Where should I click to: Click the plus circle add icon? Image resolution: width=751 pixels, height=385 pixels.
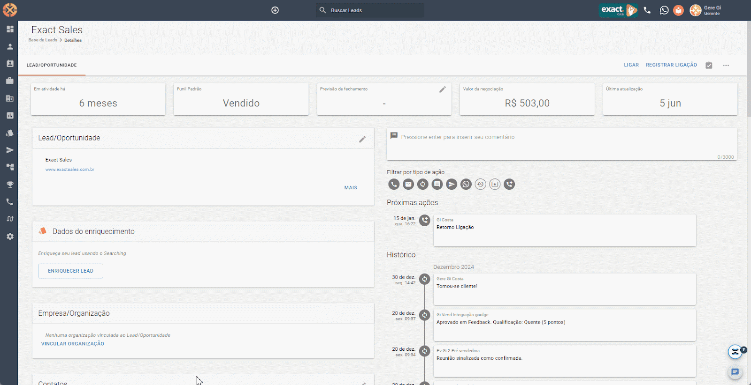[275, 10]
